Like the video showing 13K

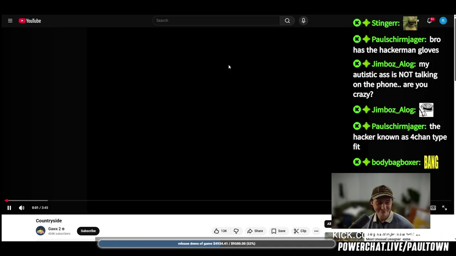[x=221, y=231]
